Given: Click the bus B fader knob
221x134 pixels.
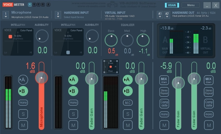Looking at the screenshot, I should [x=194, y=79].
